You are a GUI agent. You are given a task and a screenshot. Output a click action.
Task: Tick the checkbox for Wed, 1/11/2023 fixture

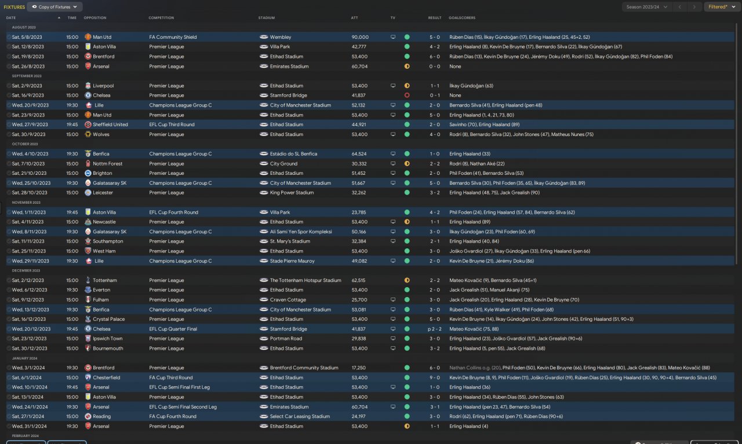click(9, 212)
